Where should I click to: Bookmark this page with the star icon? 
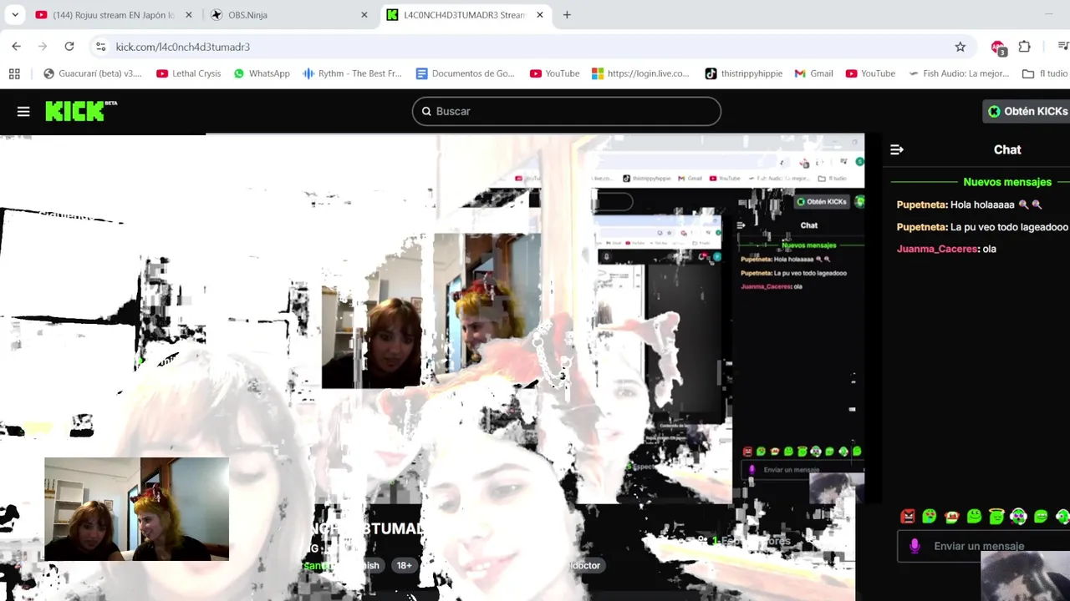pyautogui.click(x=960, y=47)
